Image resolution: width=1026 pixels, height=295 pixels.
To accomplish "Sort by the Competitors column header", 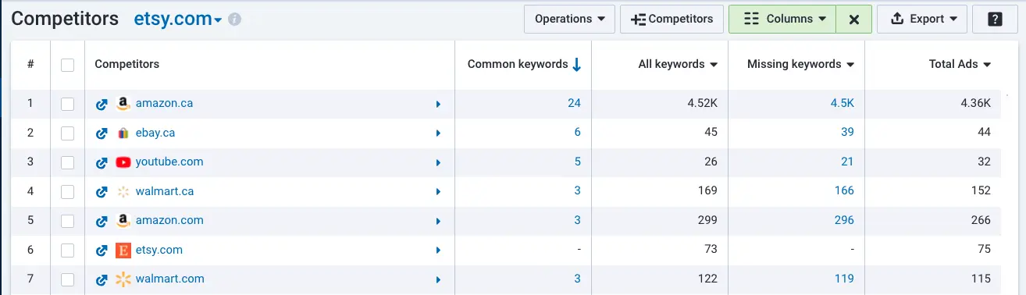I will click(x=126, y=64).
